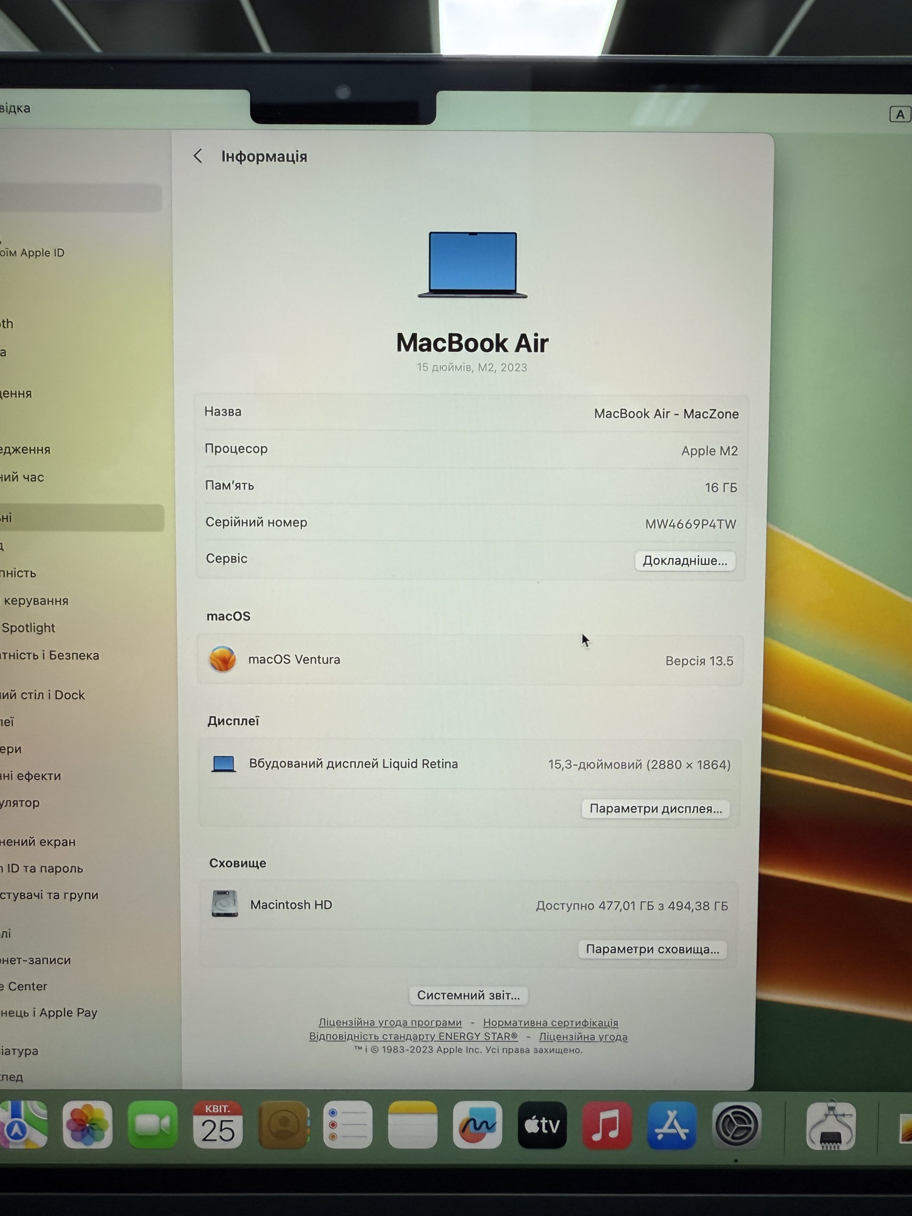Open Ліцензійна угода програми link
The height and width of the screenshot is (1216, 912).
[390, 1023]
